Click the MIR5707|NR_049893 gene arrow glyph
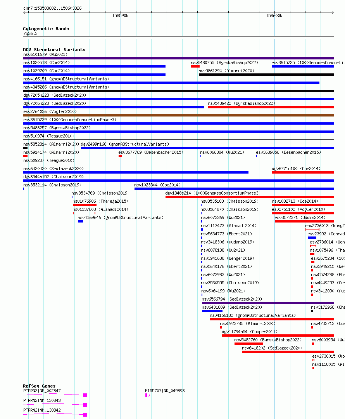The width and height of the screenshot is (345, 419). click(148, 395)
